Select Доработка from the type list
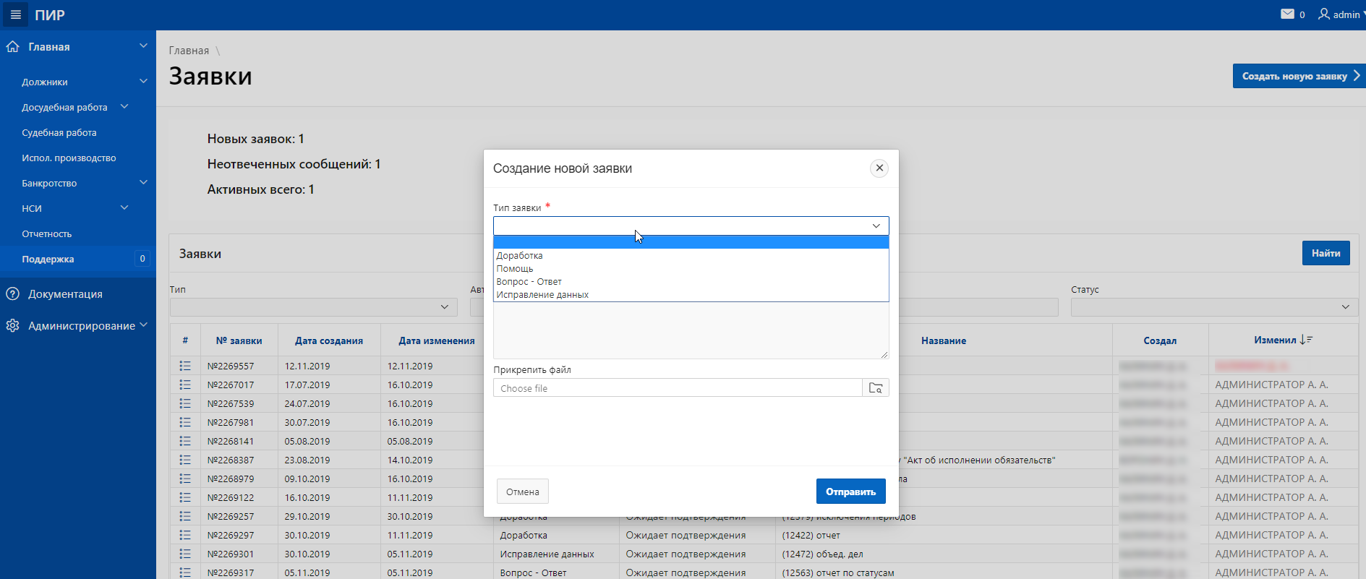Image resolution: width=1366 pixels, height=579 pixels. tap(691, 255)
